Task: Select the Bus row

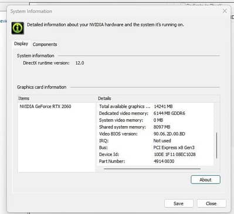Action: tap(155, 148)
